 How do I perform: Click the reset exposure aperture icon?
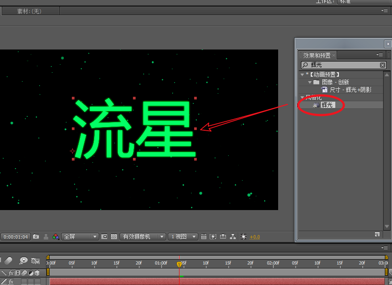(x=243, y=236)
